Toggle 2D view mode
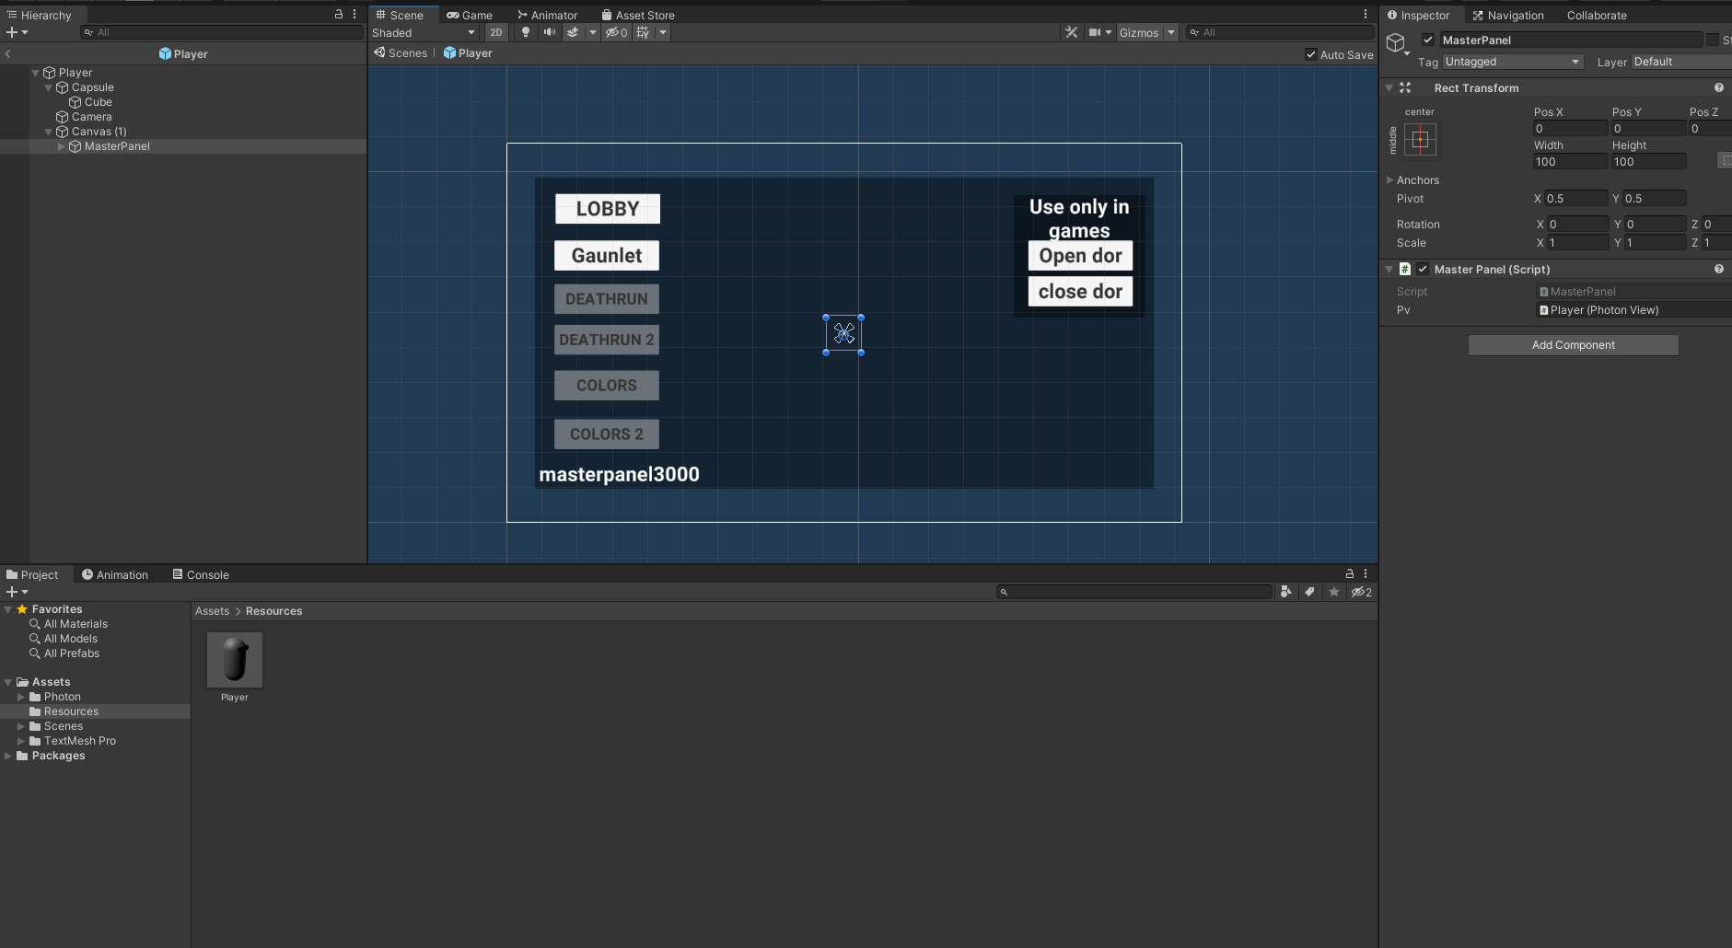This screenshot has height=948, width=1732. pos(496,32)
